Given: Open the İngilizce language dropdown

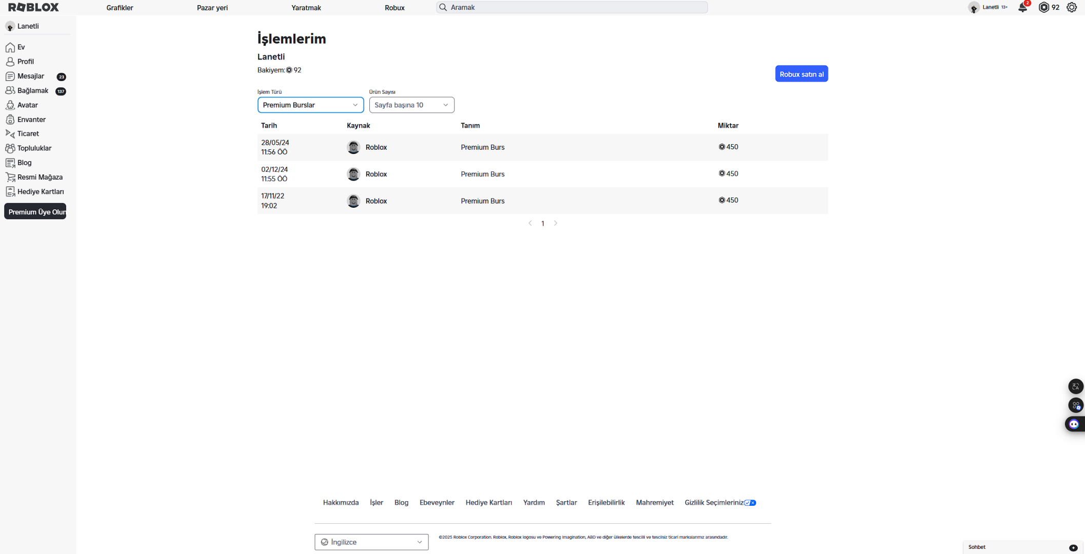Looking at the screenshot, I should pos(371,542).
